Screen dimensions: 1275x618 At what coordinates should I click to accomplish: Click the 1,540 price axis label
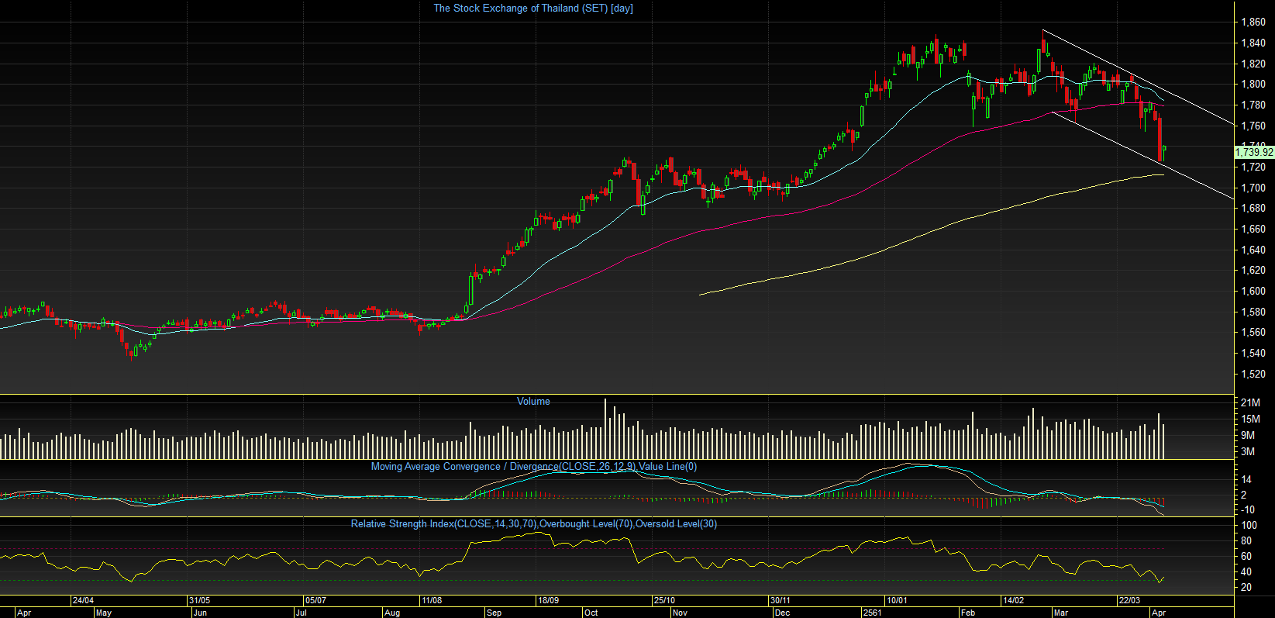point(1253,353)
